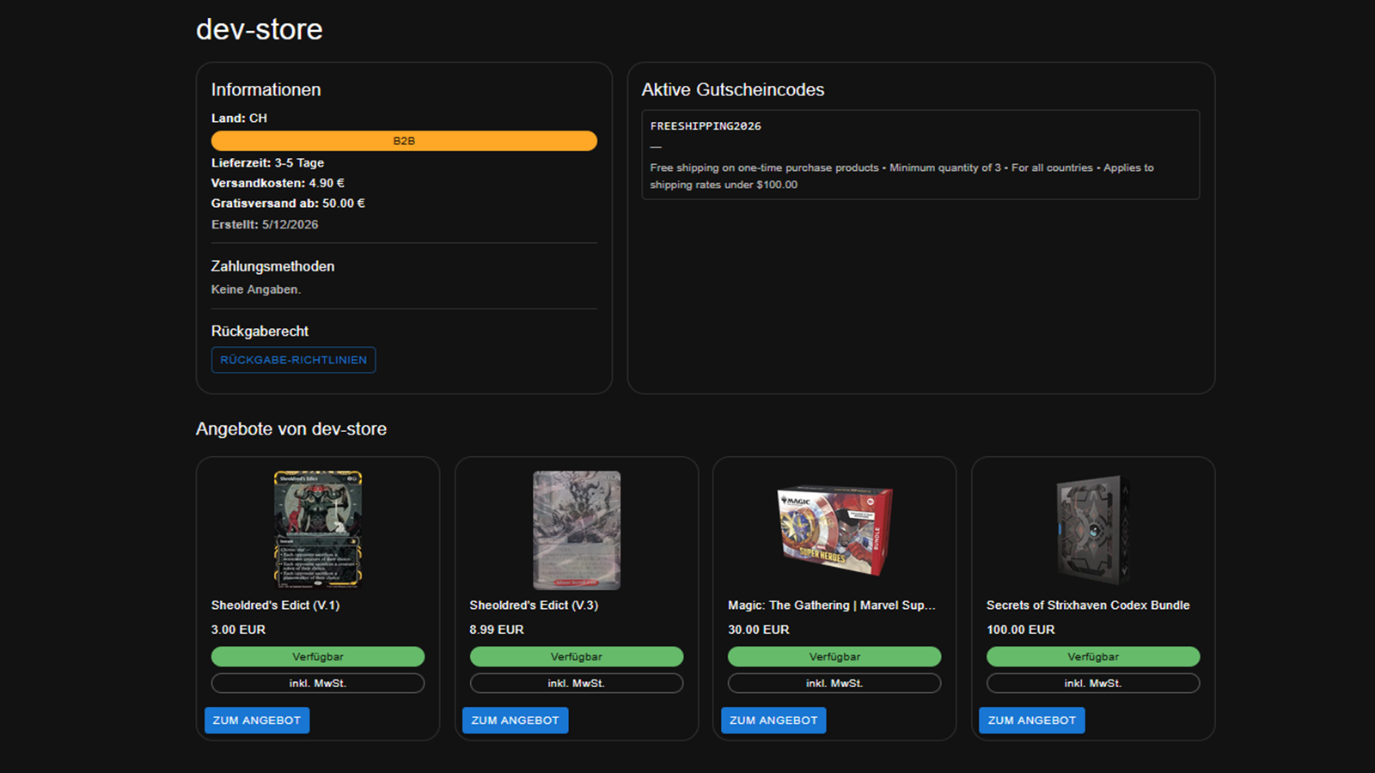Click the Verfügbar badge on Sheoldred's Edict (V.3)
1375x773 pixels.
coord(577,656)
